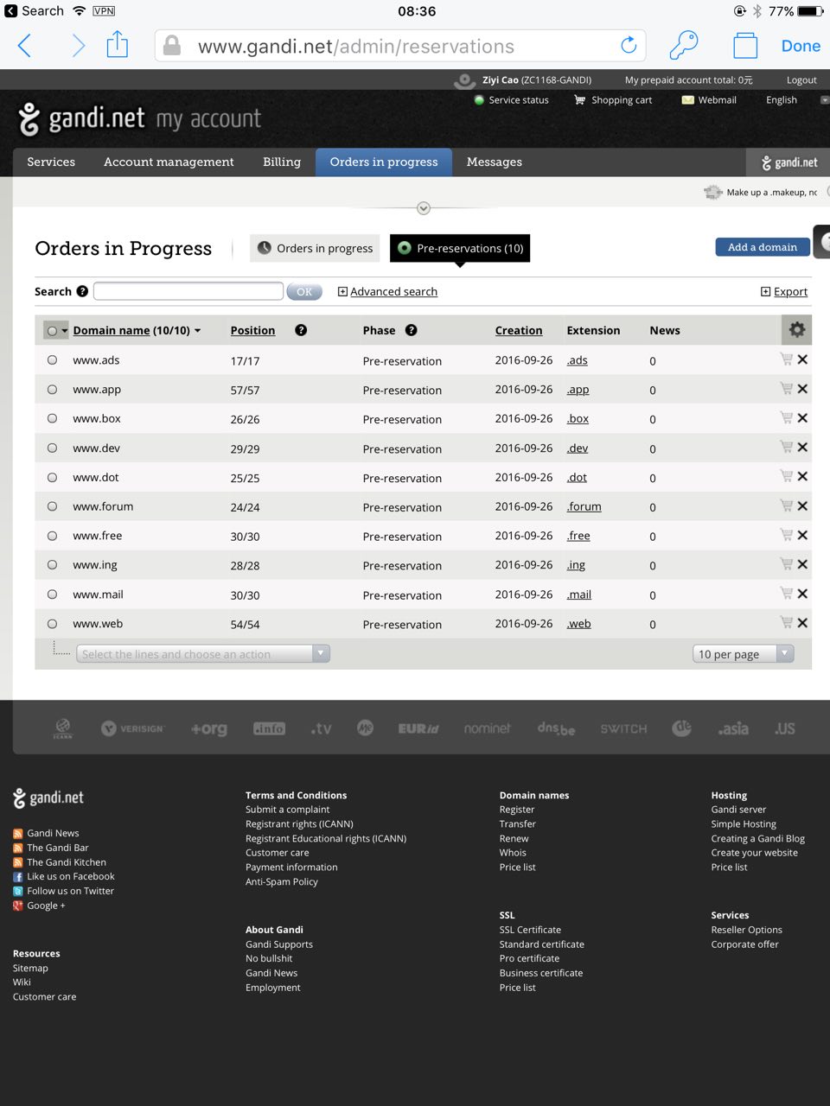Click the OK search button
The height and width of the screenshot is (1106, 830).
click(x=304, y=292)
